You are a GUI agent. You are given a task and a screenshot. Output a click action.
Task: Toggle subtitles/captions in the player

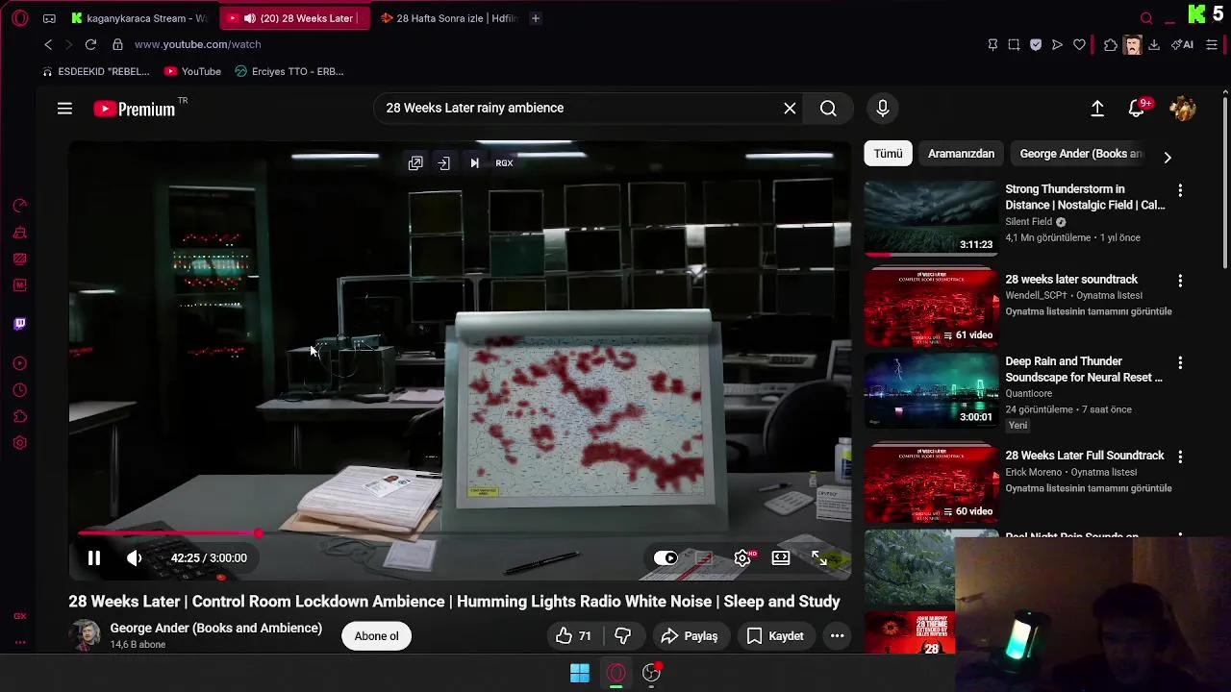coord(704,557)
